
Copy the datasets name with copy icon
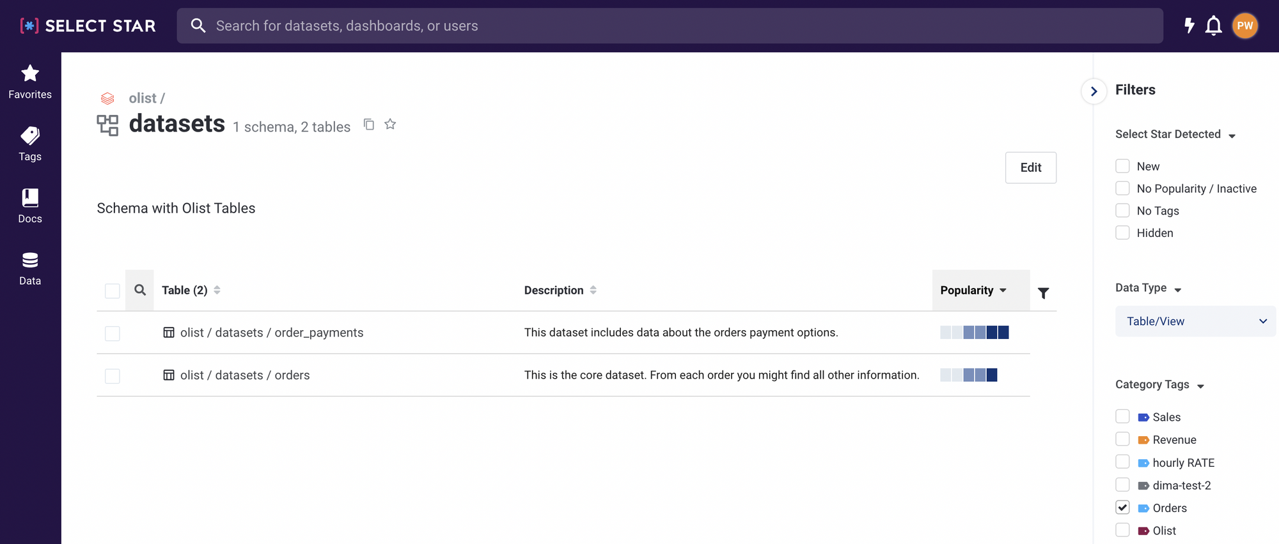click(x=369, y=124)
